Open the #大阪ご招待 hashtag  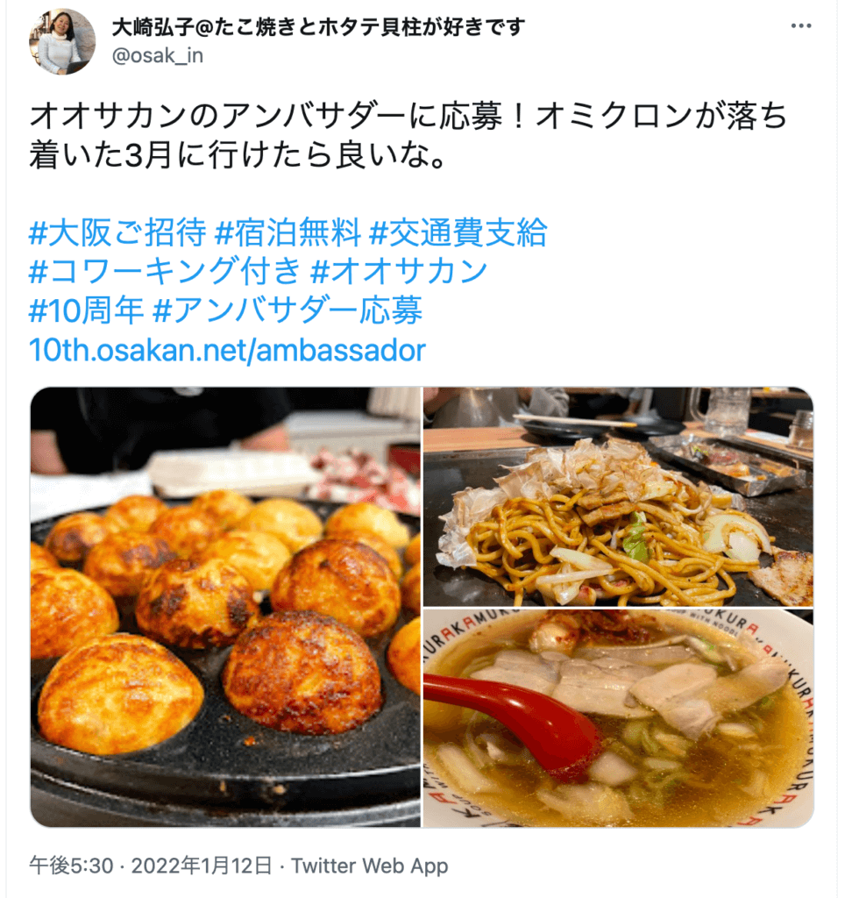tap(117, 232)
